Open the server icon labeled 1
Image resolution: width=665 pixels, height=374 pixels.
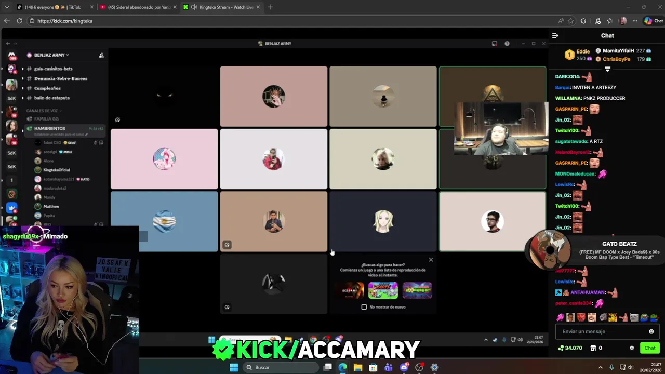tap(11, 180)
